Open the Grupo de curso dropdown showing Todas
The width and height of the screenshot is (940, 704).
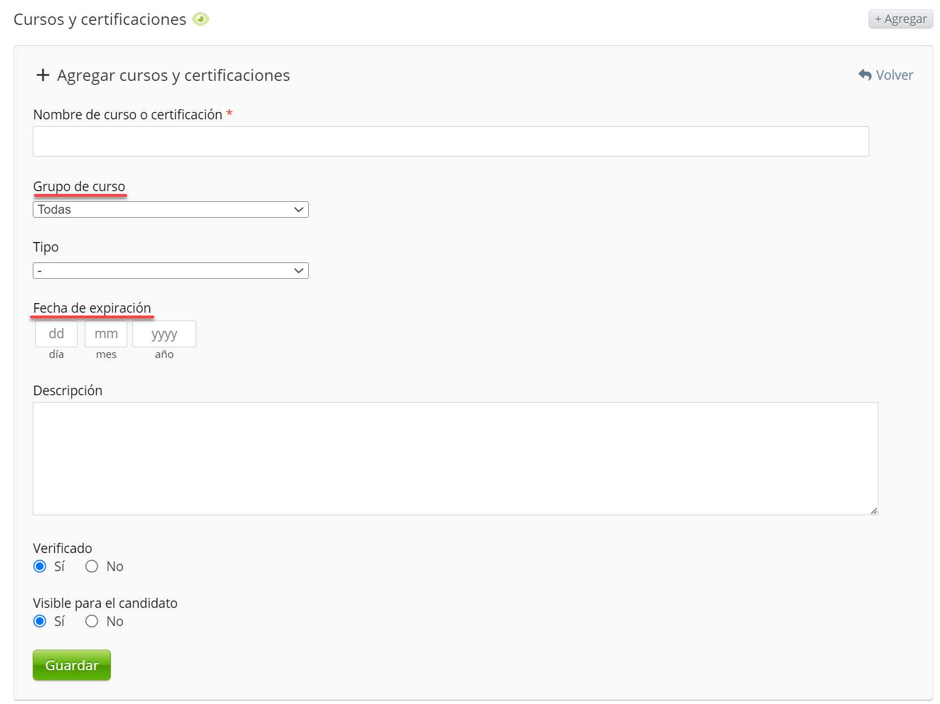170,210
